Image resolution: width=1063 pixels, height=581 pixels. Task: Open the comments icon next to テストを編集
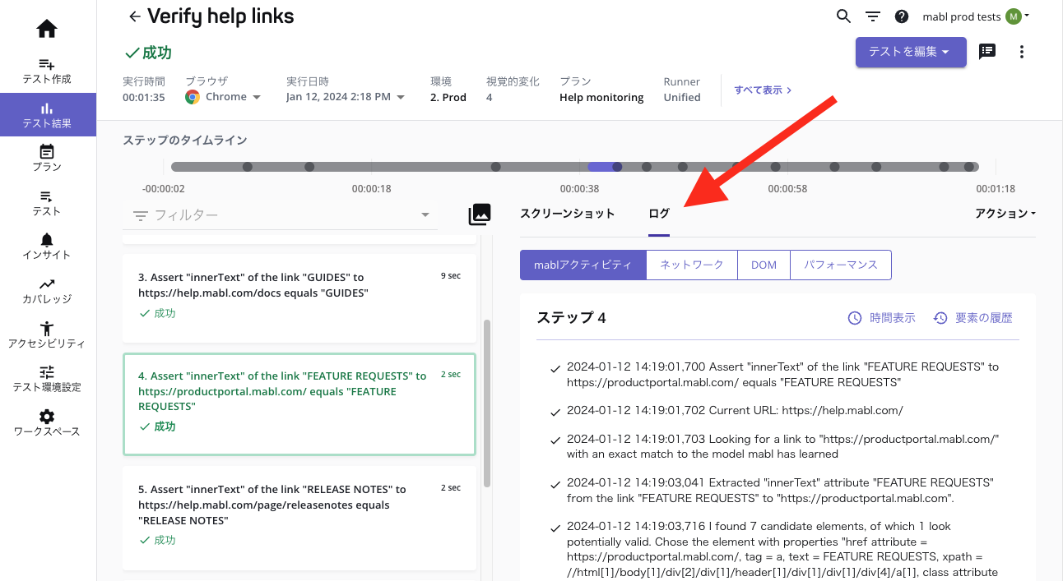987,51
